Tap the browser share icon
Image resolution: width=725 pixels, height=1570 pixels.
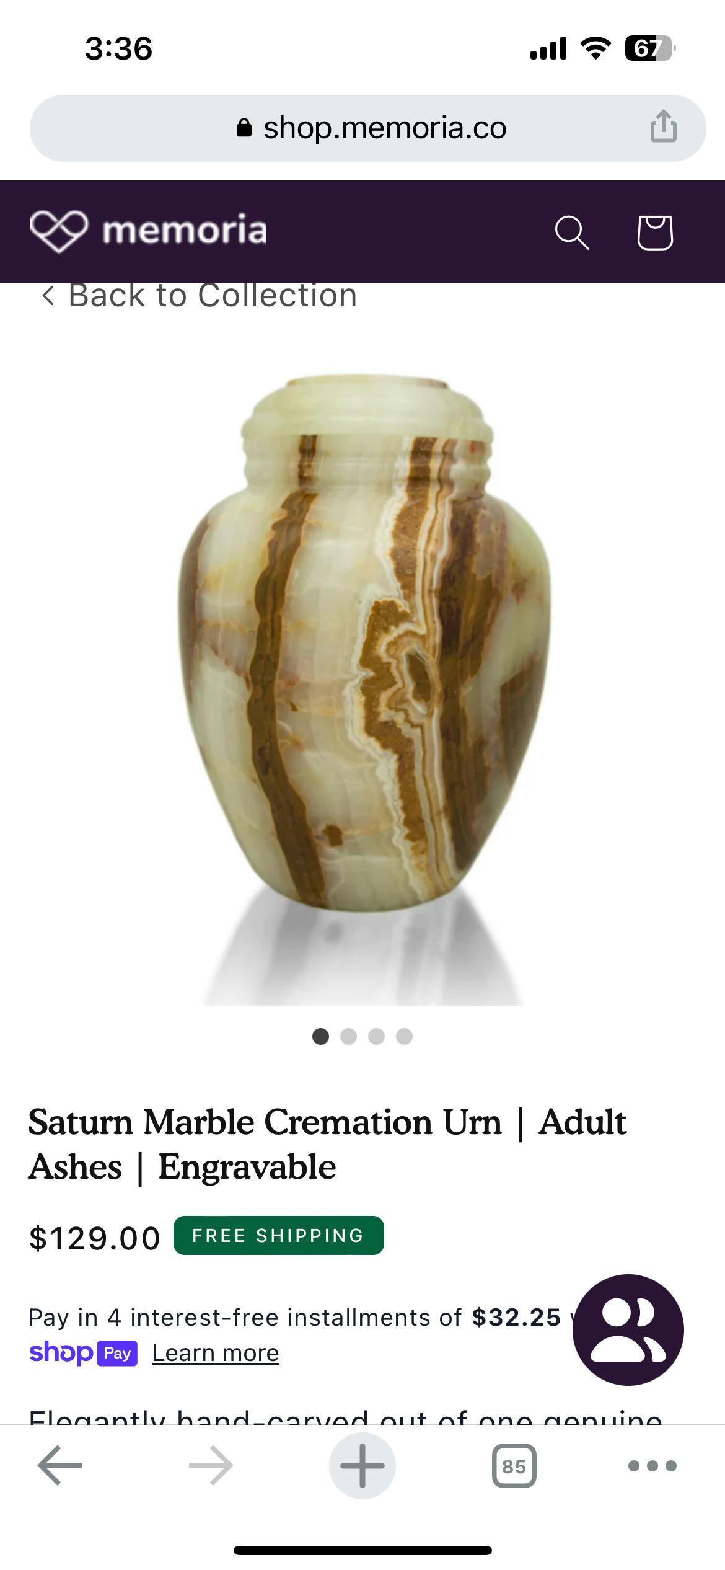[663, 126]
